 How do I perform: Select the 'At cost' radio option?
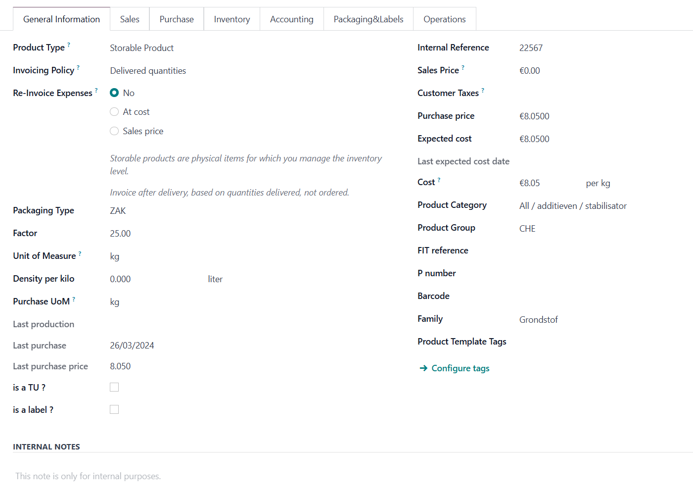click(114, 112)
